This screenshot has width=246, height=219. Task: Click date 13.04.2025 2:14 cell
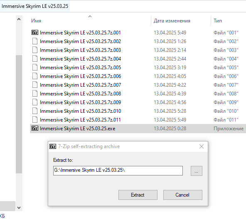[x=170, y=50]
